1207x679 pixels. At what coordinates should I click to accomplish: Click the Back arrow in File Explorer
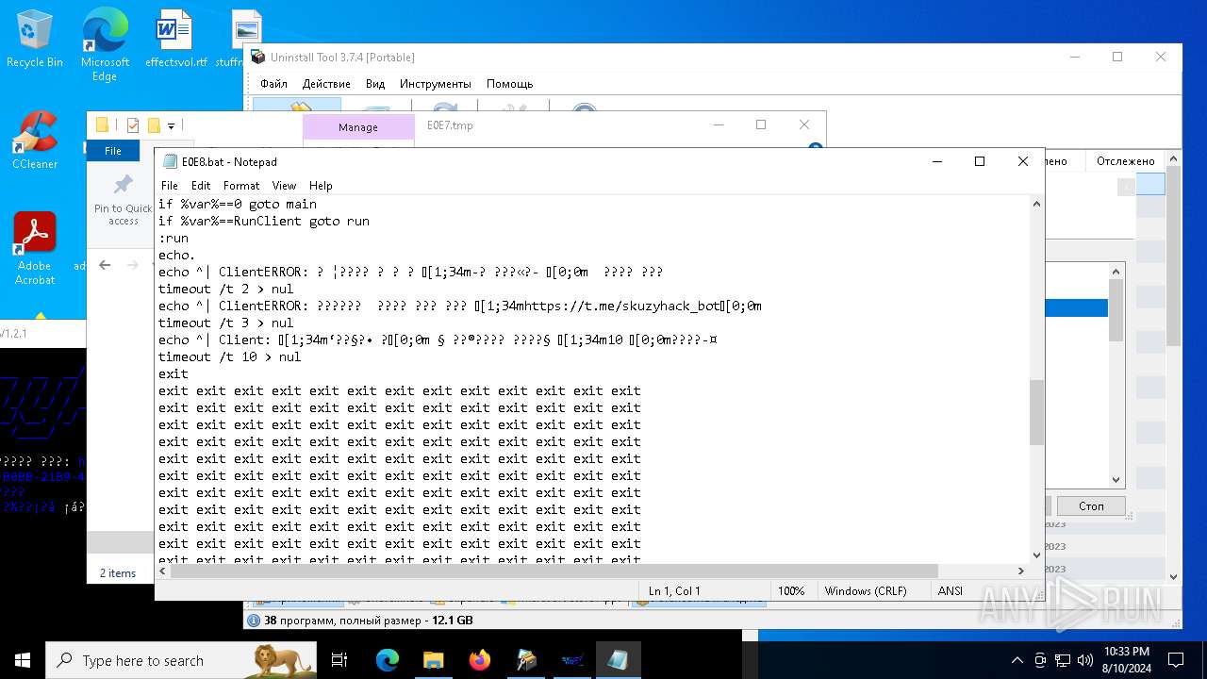105,265
